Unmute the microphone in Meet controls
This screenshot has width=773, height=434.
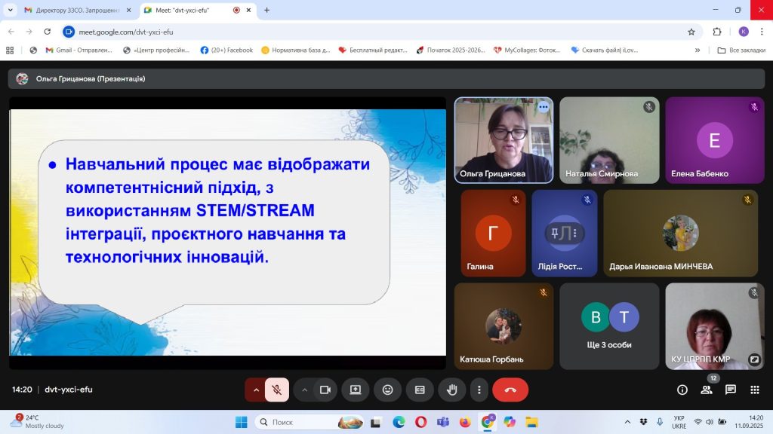pos(277,390)
